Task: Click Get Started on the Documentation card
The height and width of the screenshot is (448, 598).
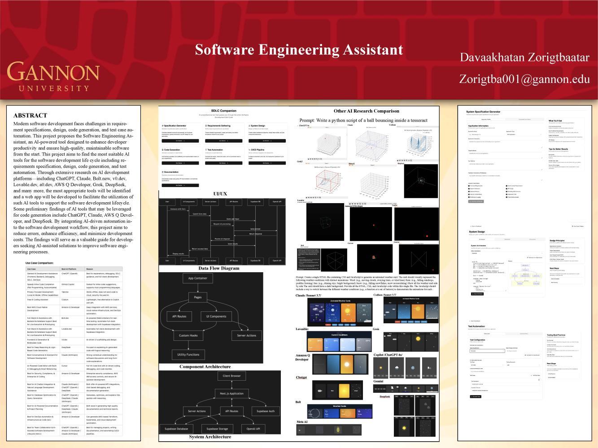Action: [x=180, y=185]
